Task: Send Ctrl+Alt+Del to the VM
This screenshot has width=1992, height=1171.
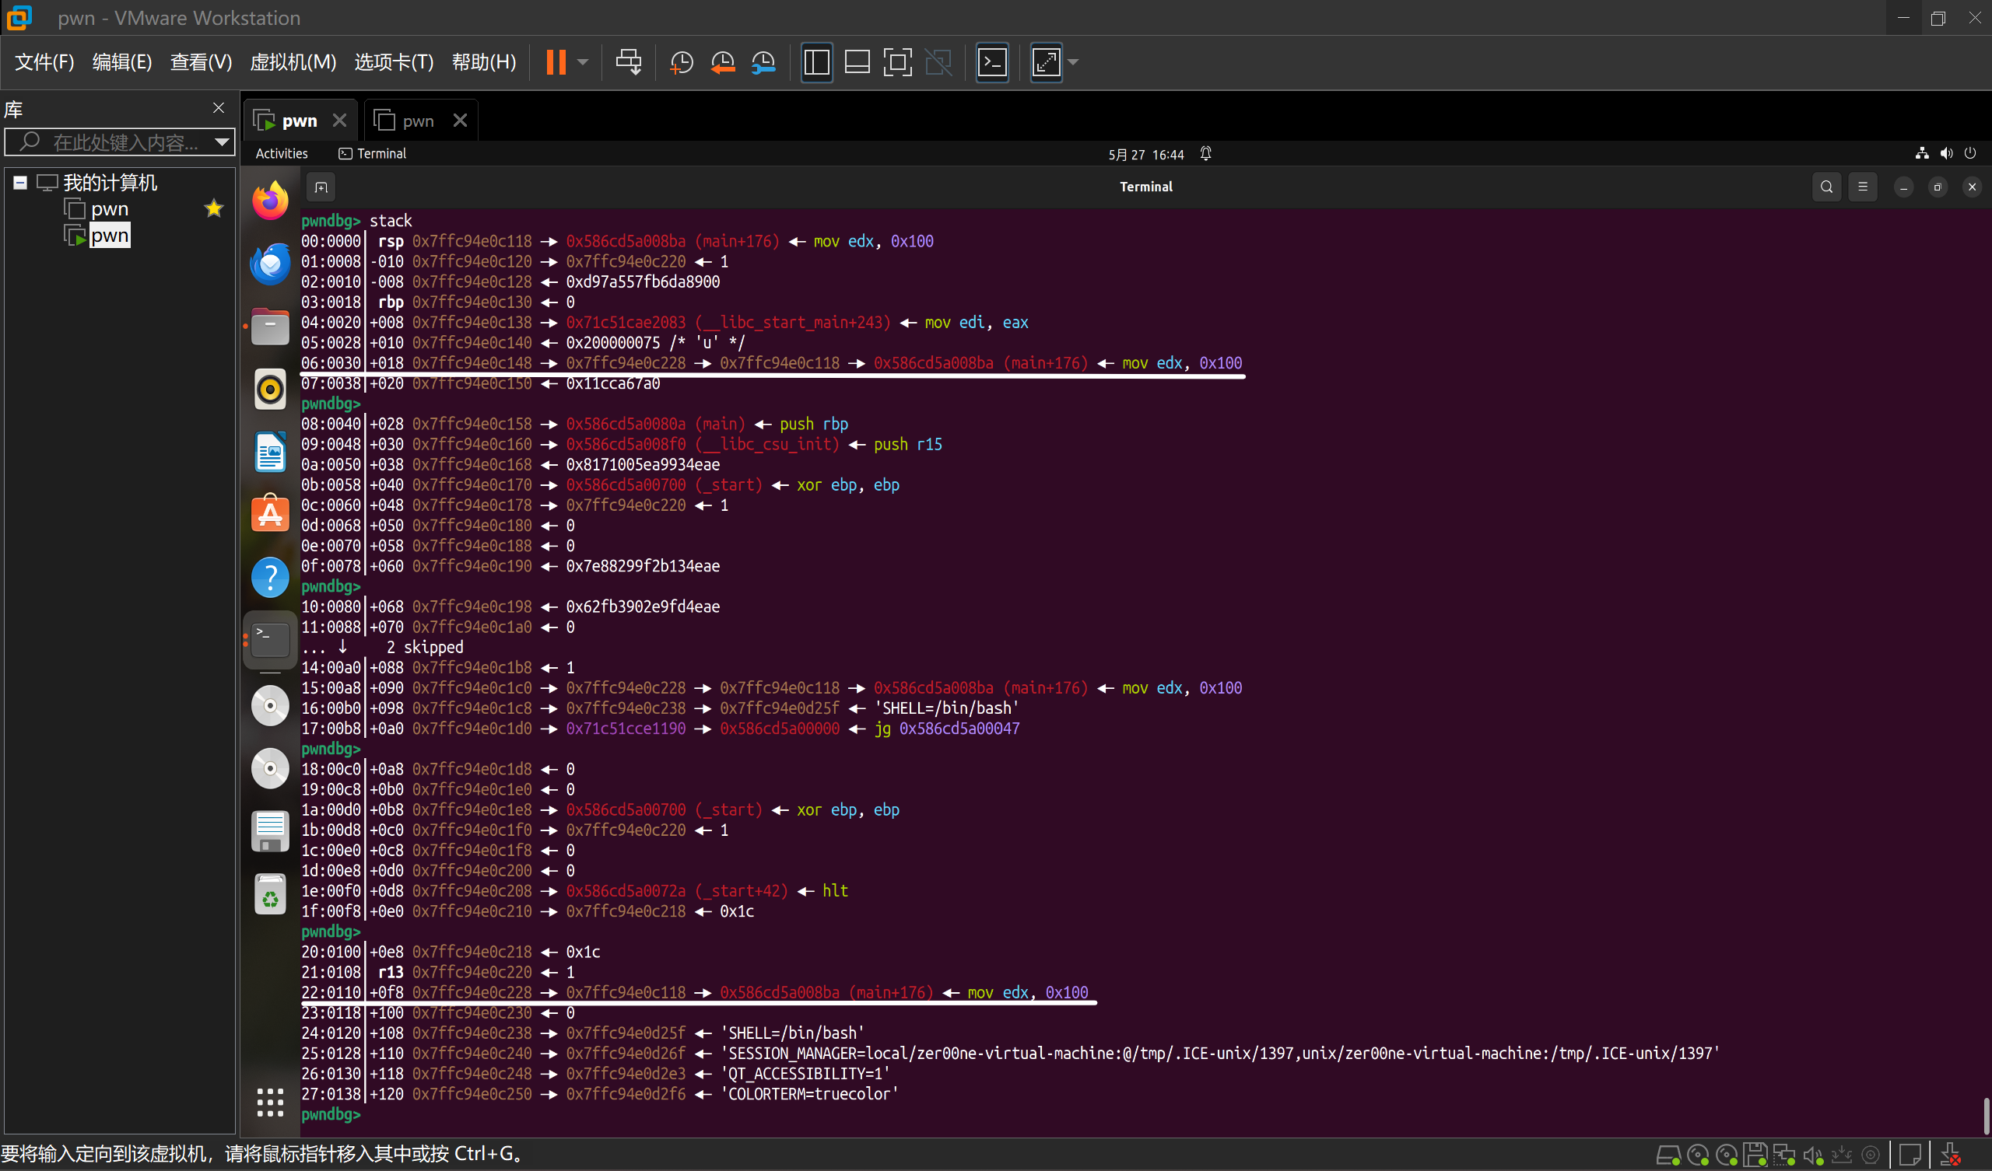Action: point(629,61)
